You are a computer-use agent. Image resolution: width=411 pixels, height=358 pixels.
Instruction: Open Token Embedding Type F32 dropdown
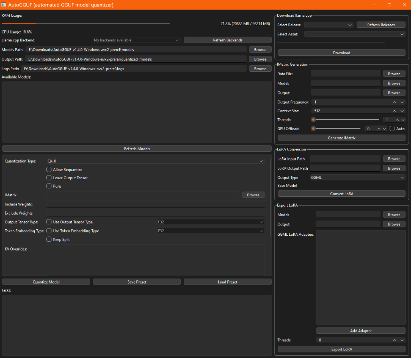pos(211,231)
